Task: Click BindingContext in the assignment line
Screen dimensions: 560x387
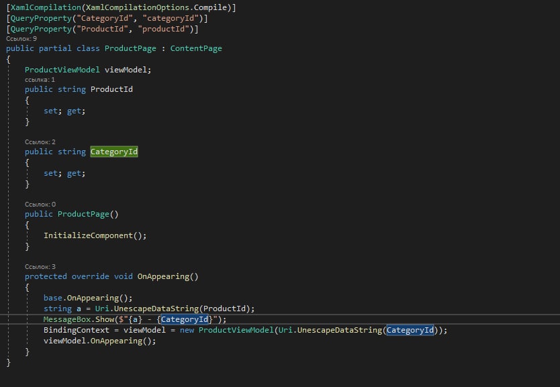Action: point(76,330)
